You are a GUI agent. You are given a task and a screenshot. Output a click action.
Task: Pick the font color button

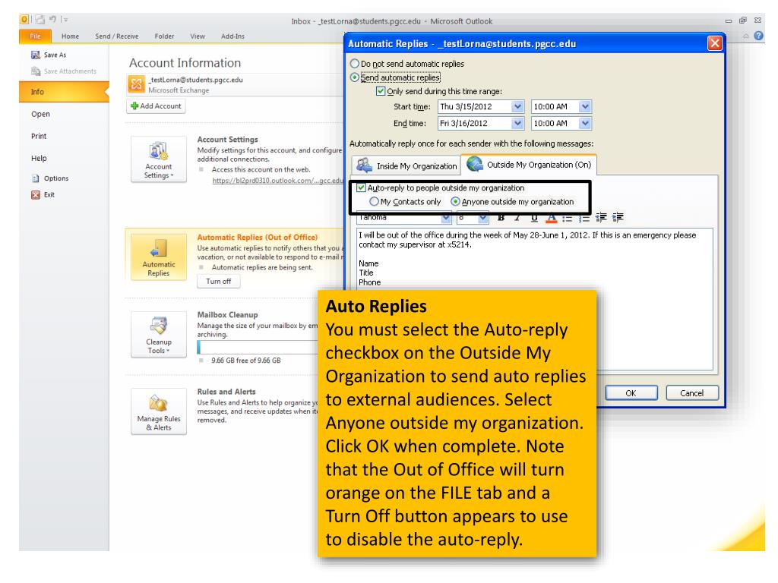pos(551,218)
